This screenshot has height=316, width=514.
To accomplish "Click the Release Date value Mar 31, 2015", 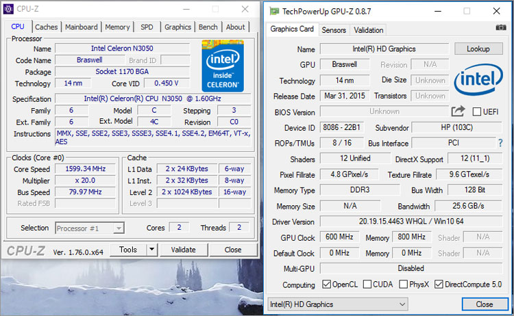I will (x=345, y=96).
